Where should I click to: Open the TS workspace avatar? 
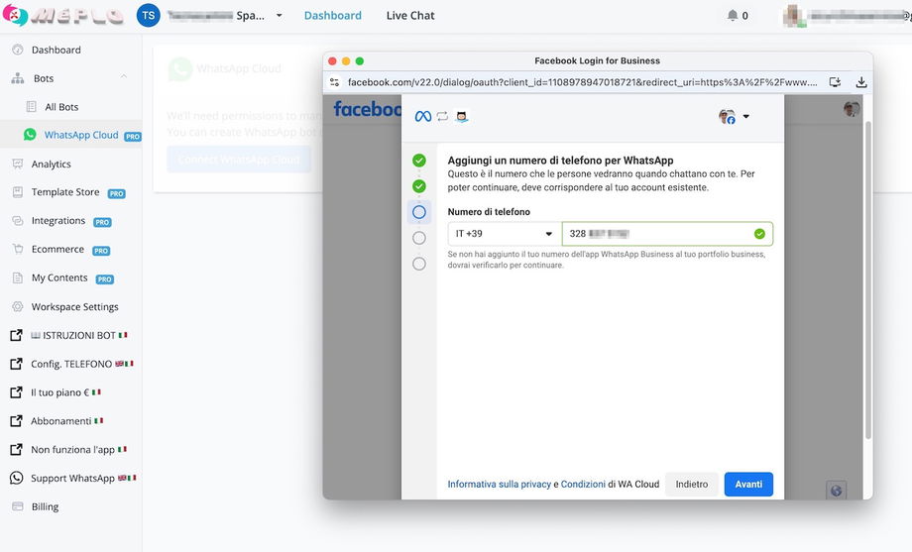[148, 16]
